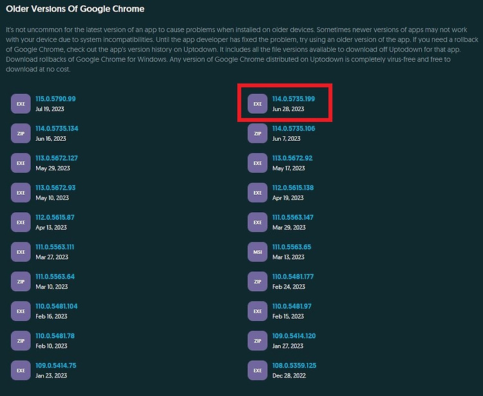Screen dimensions: 483x396
Task: Choose version link 111.0.5563.147
Action: (x=292, y=217)
